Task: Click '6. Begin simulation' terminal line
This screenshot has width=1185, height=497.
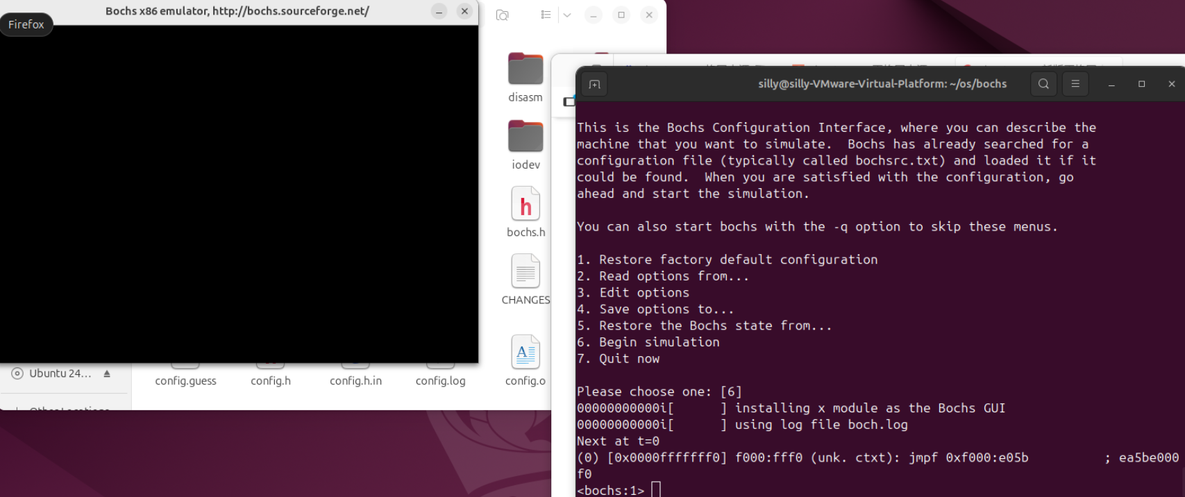Action: (648, 342)
